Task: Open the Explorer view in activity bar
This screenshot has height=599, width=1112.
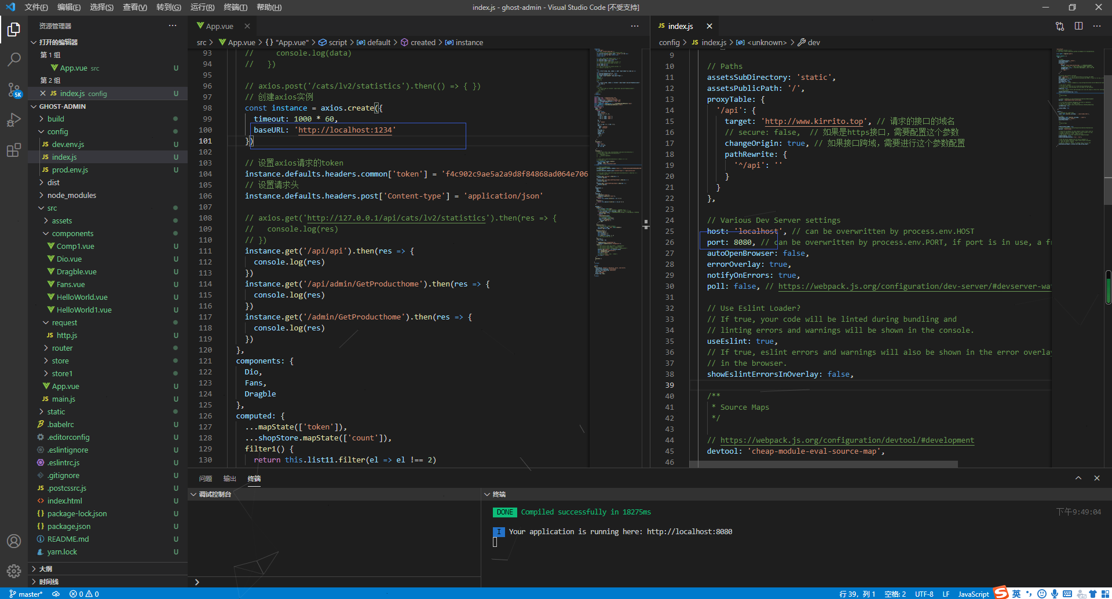Action: click(14, 29)
